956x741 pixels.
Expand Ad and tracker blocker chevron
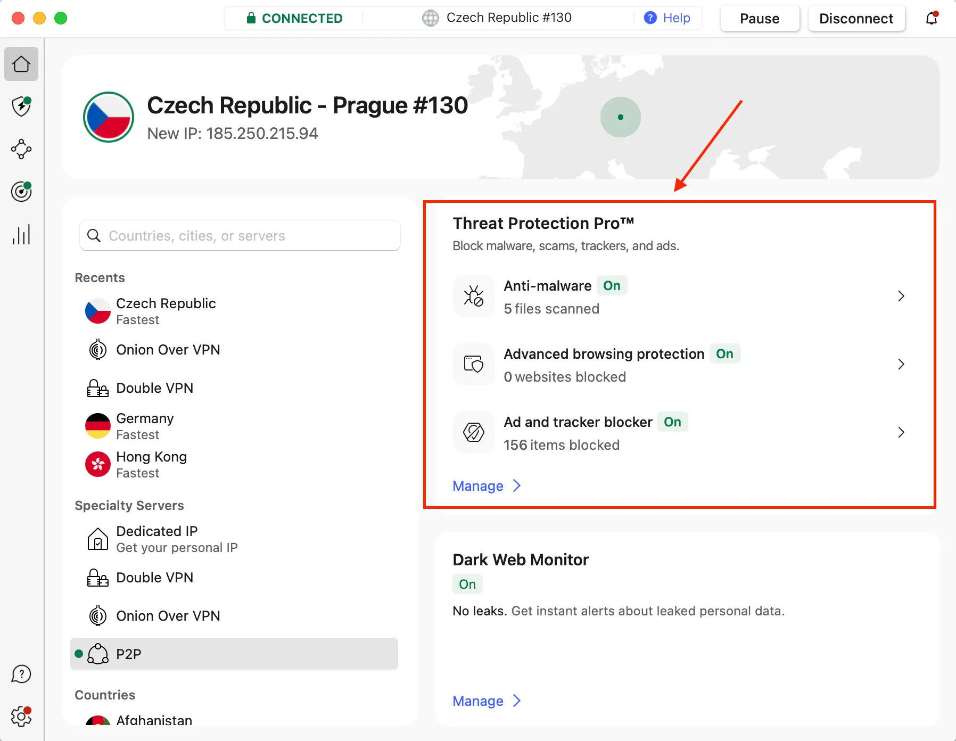(x=901, y=433)
